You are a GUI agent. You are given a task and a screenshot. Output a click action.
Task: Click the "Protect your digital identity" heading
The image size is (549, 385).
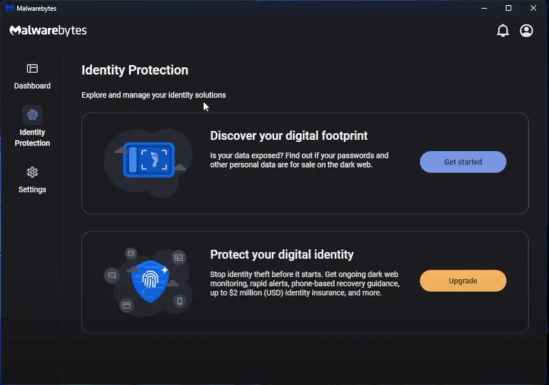click(282, 255)
